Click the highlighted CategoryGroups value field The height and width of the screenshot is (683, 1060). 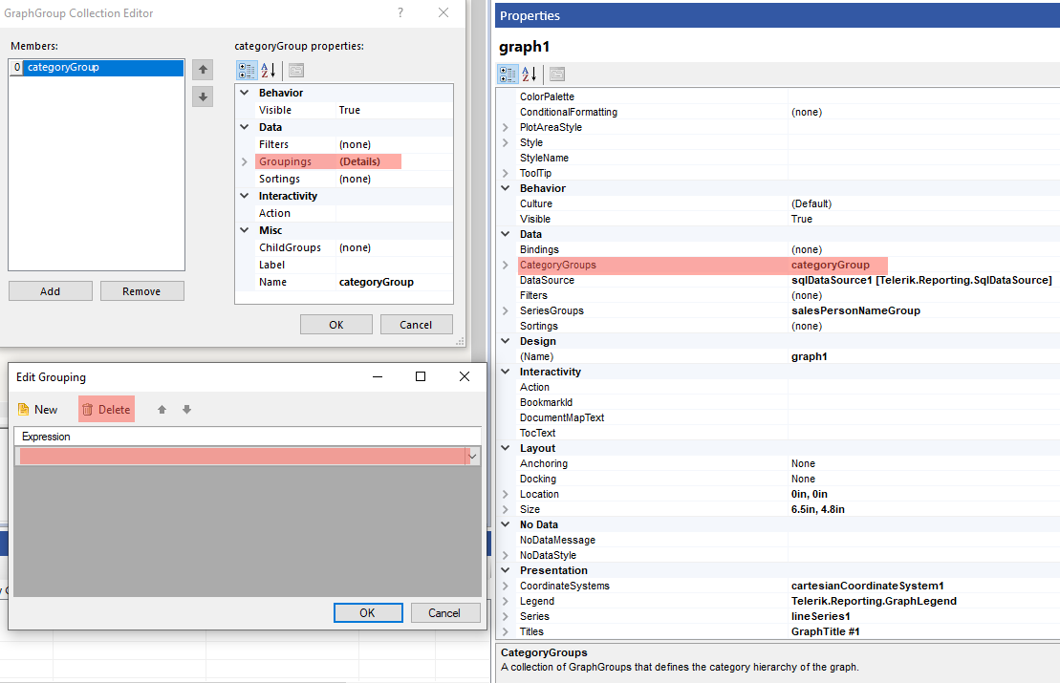tap(836, 265)
